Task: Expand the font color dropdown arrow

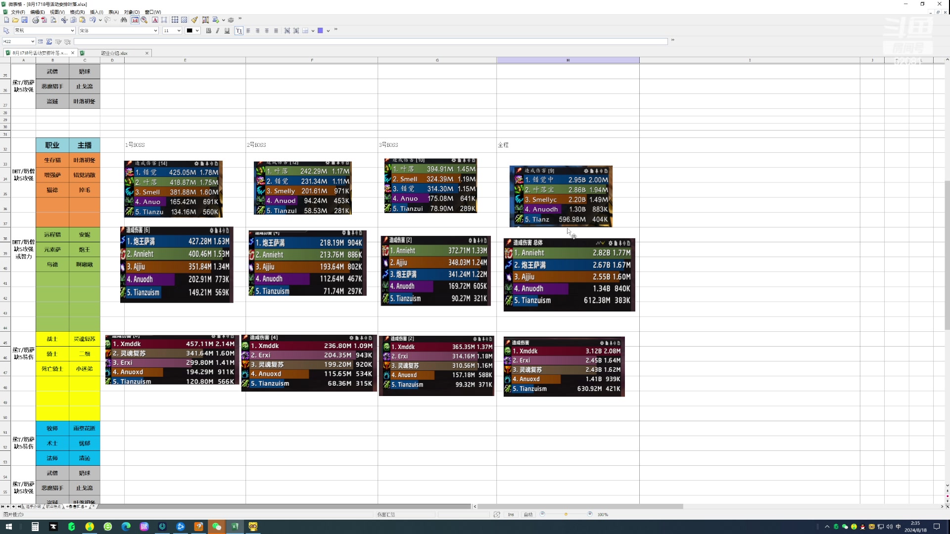Action: (197, 31)
